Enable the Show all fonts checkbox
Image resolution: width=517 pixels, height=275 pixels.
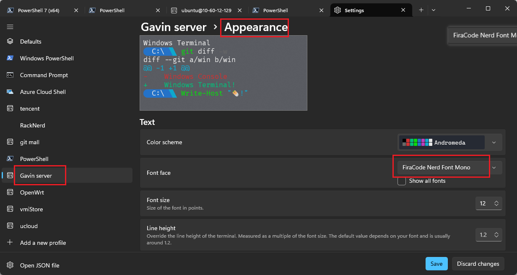[x=402, y=181]
